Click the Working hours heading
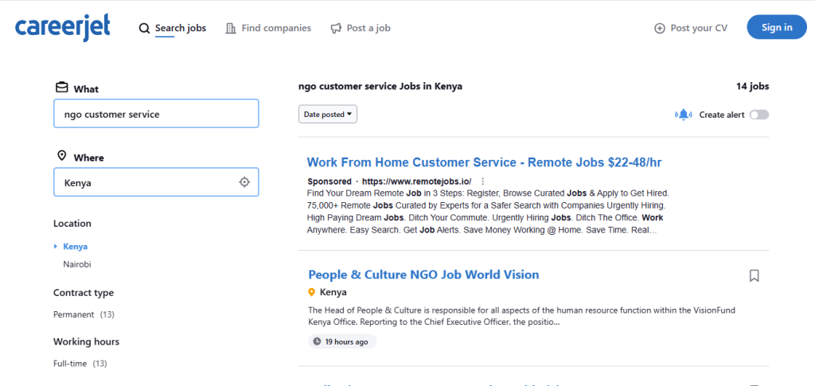 click(x=86, y=341)
